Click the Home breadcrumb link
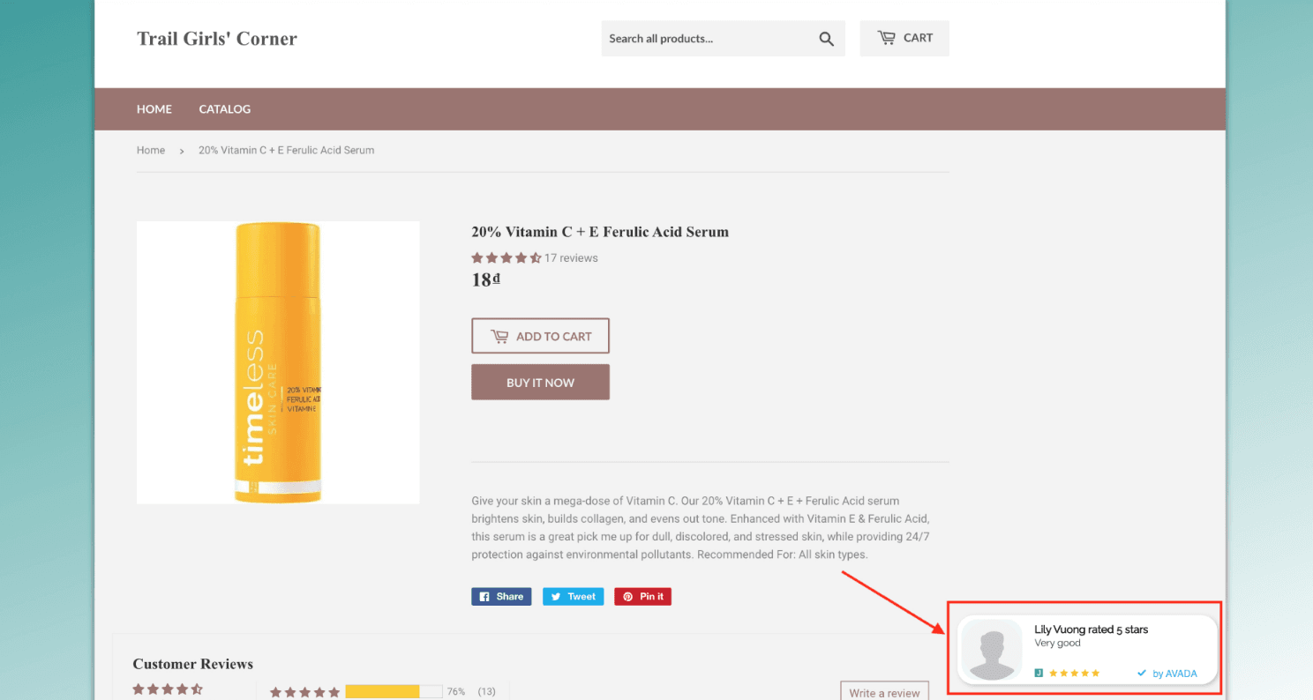Viewport: 1313px width, 700px height. tap(151, 151)
